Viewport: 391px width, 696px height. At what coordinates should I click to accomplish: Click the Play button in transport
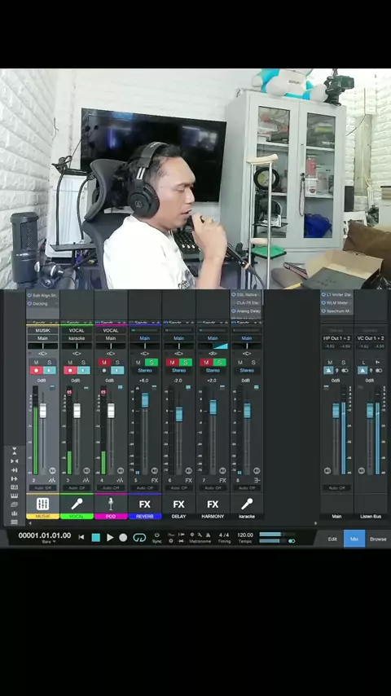(110, 538)
